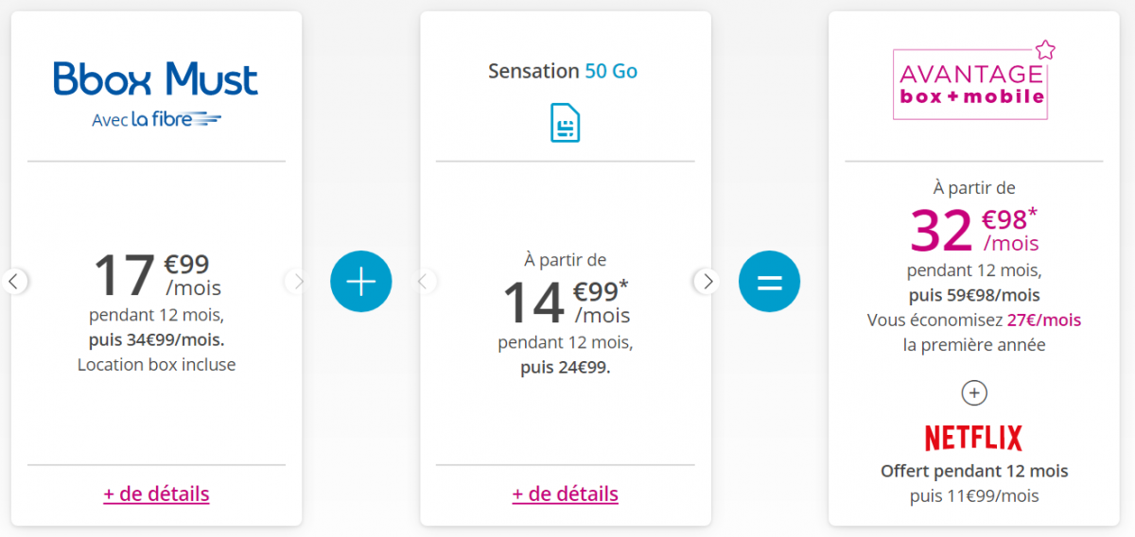The image size is (1135, 537).
Task: Click the Netflix logo
Action: (973, 438)
